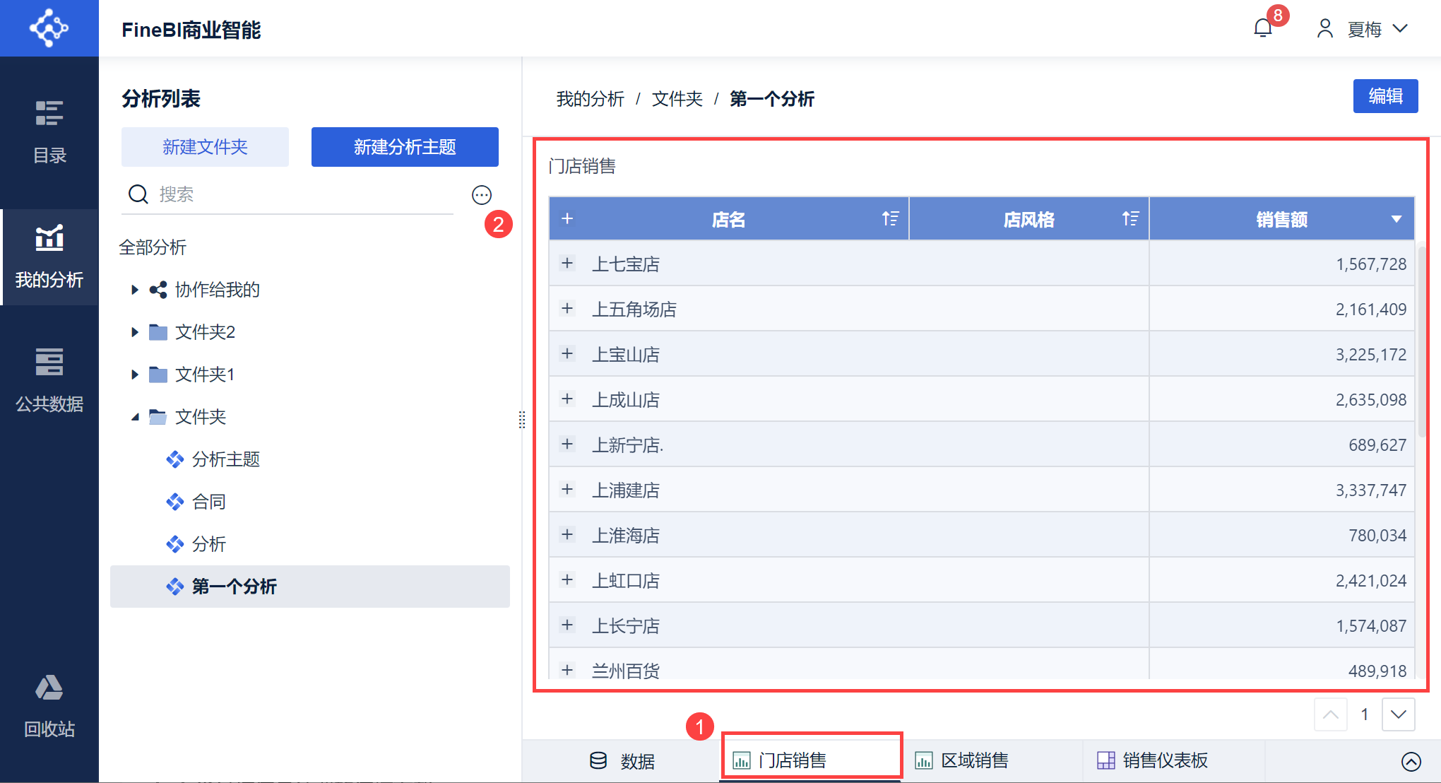Collapse the bottom tab bar arrow
1441x783 pixels.
[x=1411, y=761]
